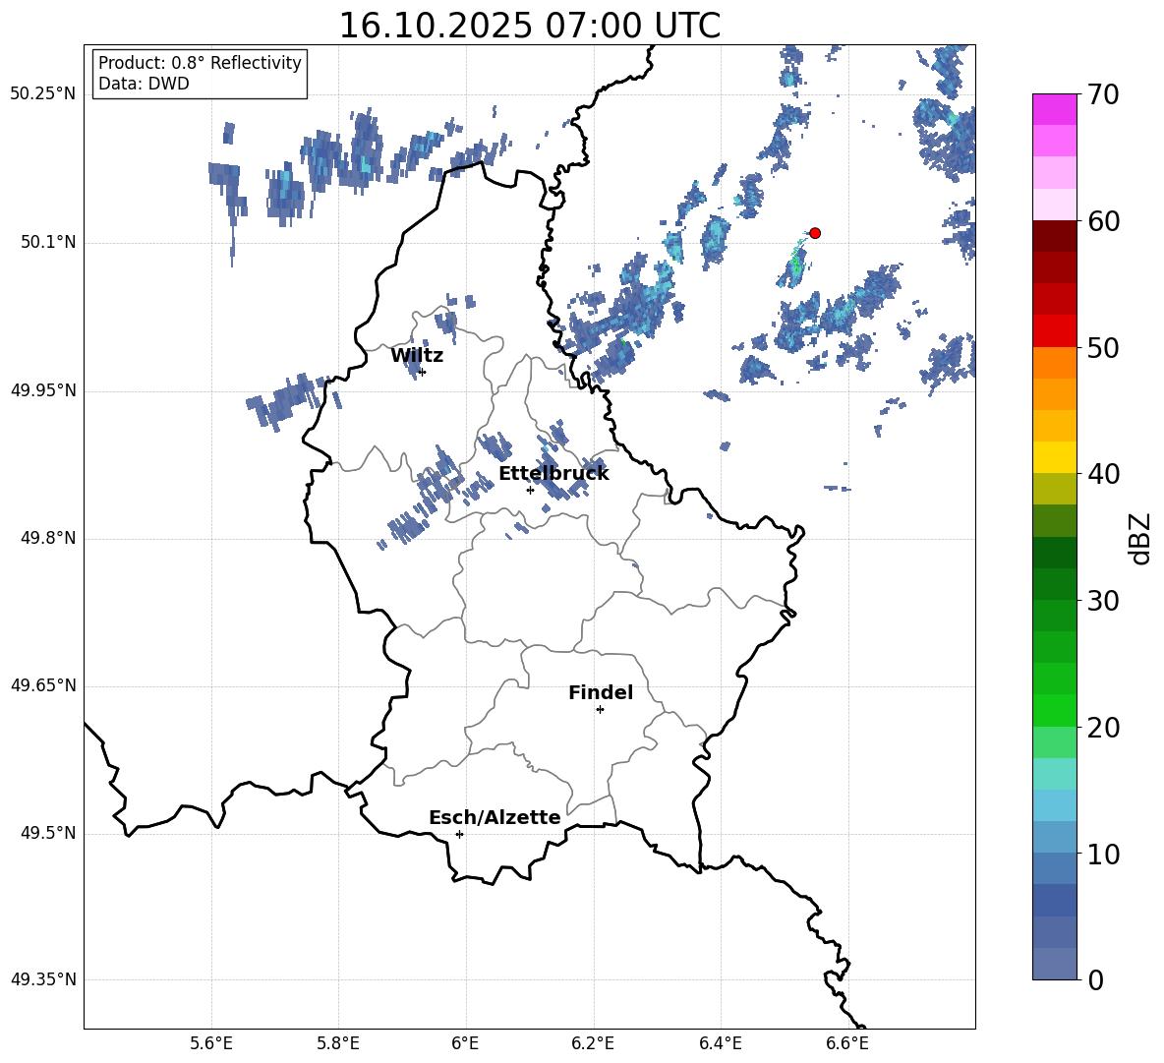Click the Esch/Alzette station cross marker

[459, 834]
